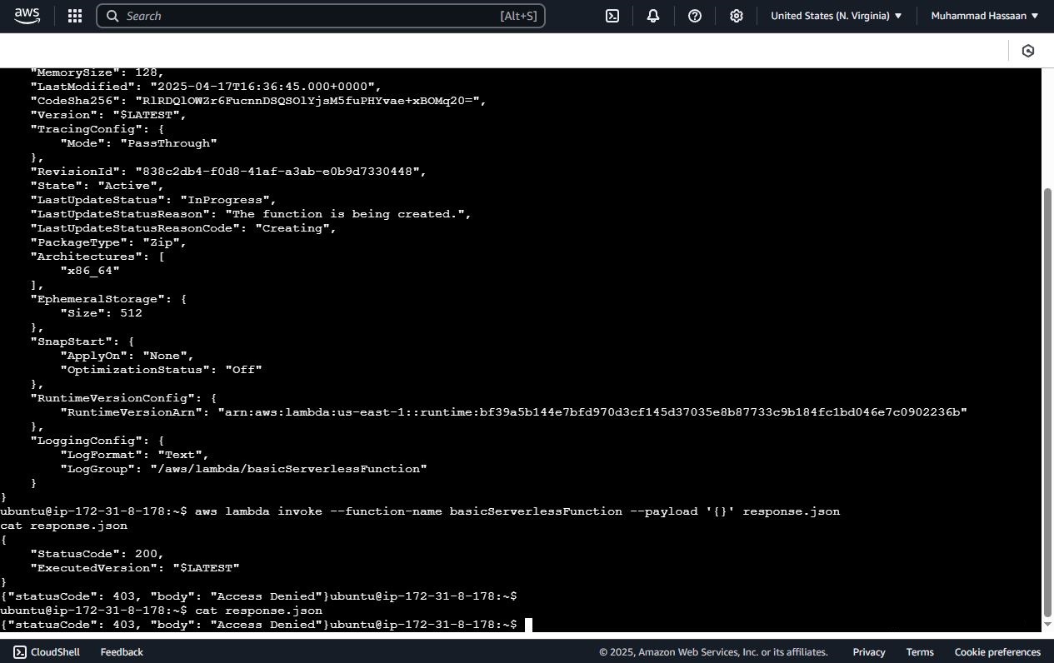This screenshot has width=1054, height=663.
Task: Click the "LogGroup" line in output
Action: click(x=243, y=469)
